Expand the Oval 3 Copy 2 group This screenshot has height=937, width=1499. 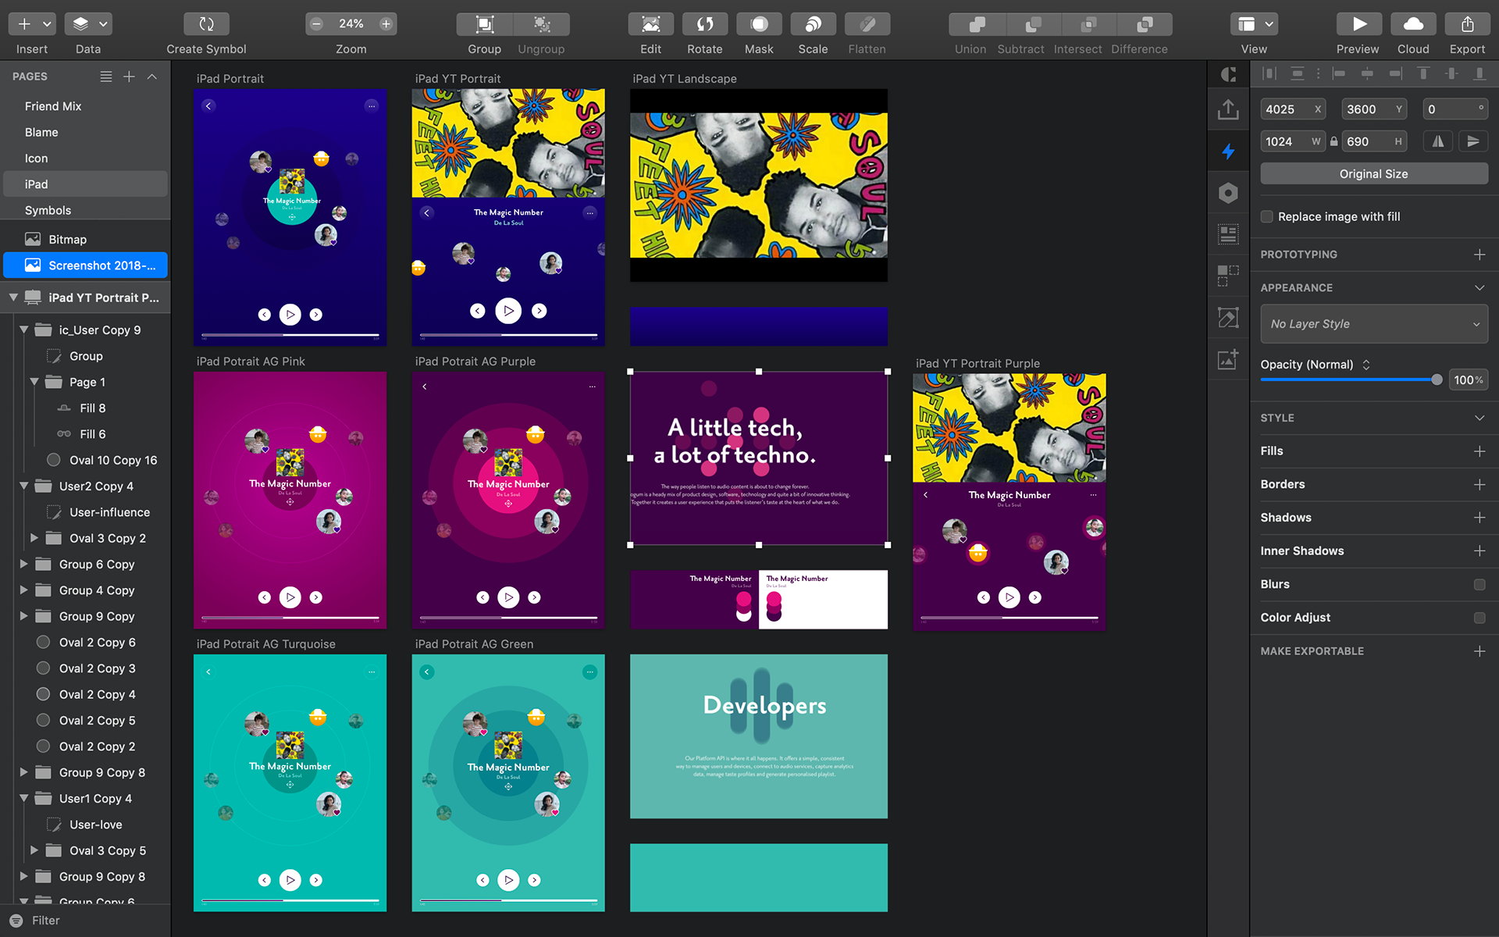click(x=34, y=538)
